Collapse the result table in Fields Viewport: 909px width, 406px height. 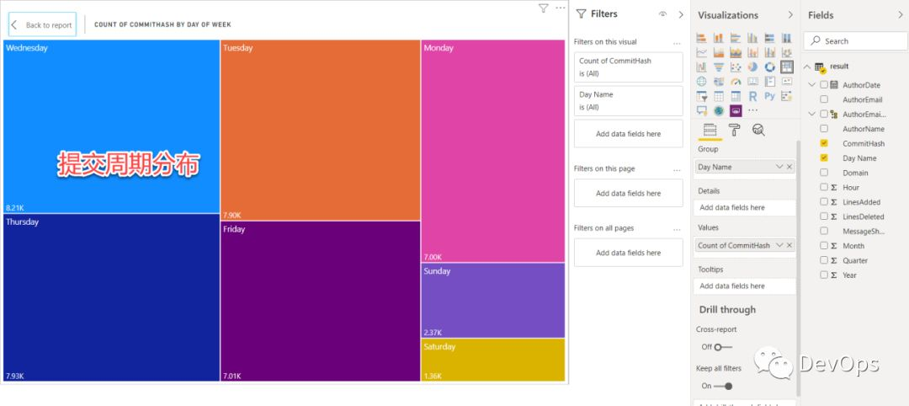coord(808,67)
